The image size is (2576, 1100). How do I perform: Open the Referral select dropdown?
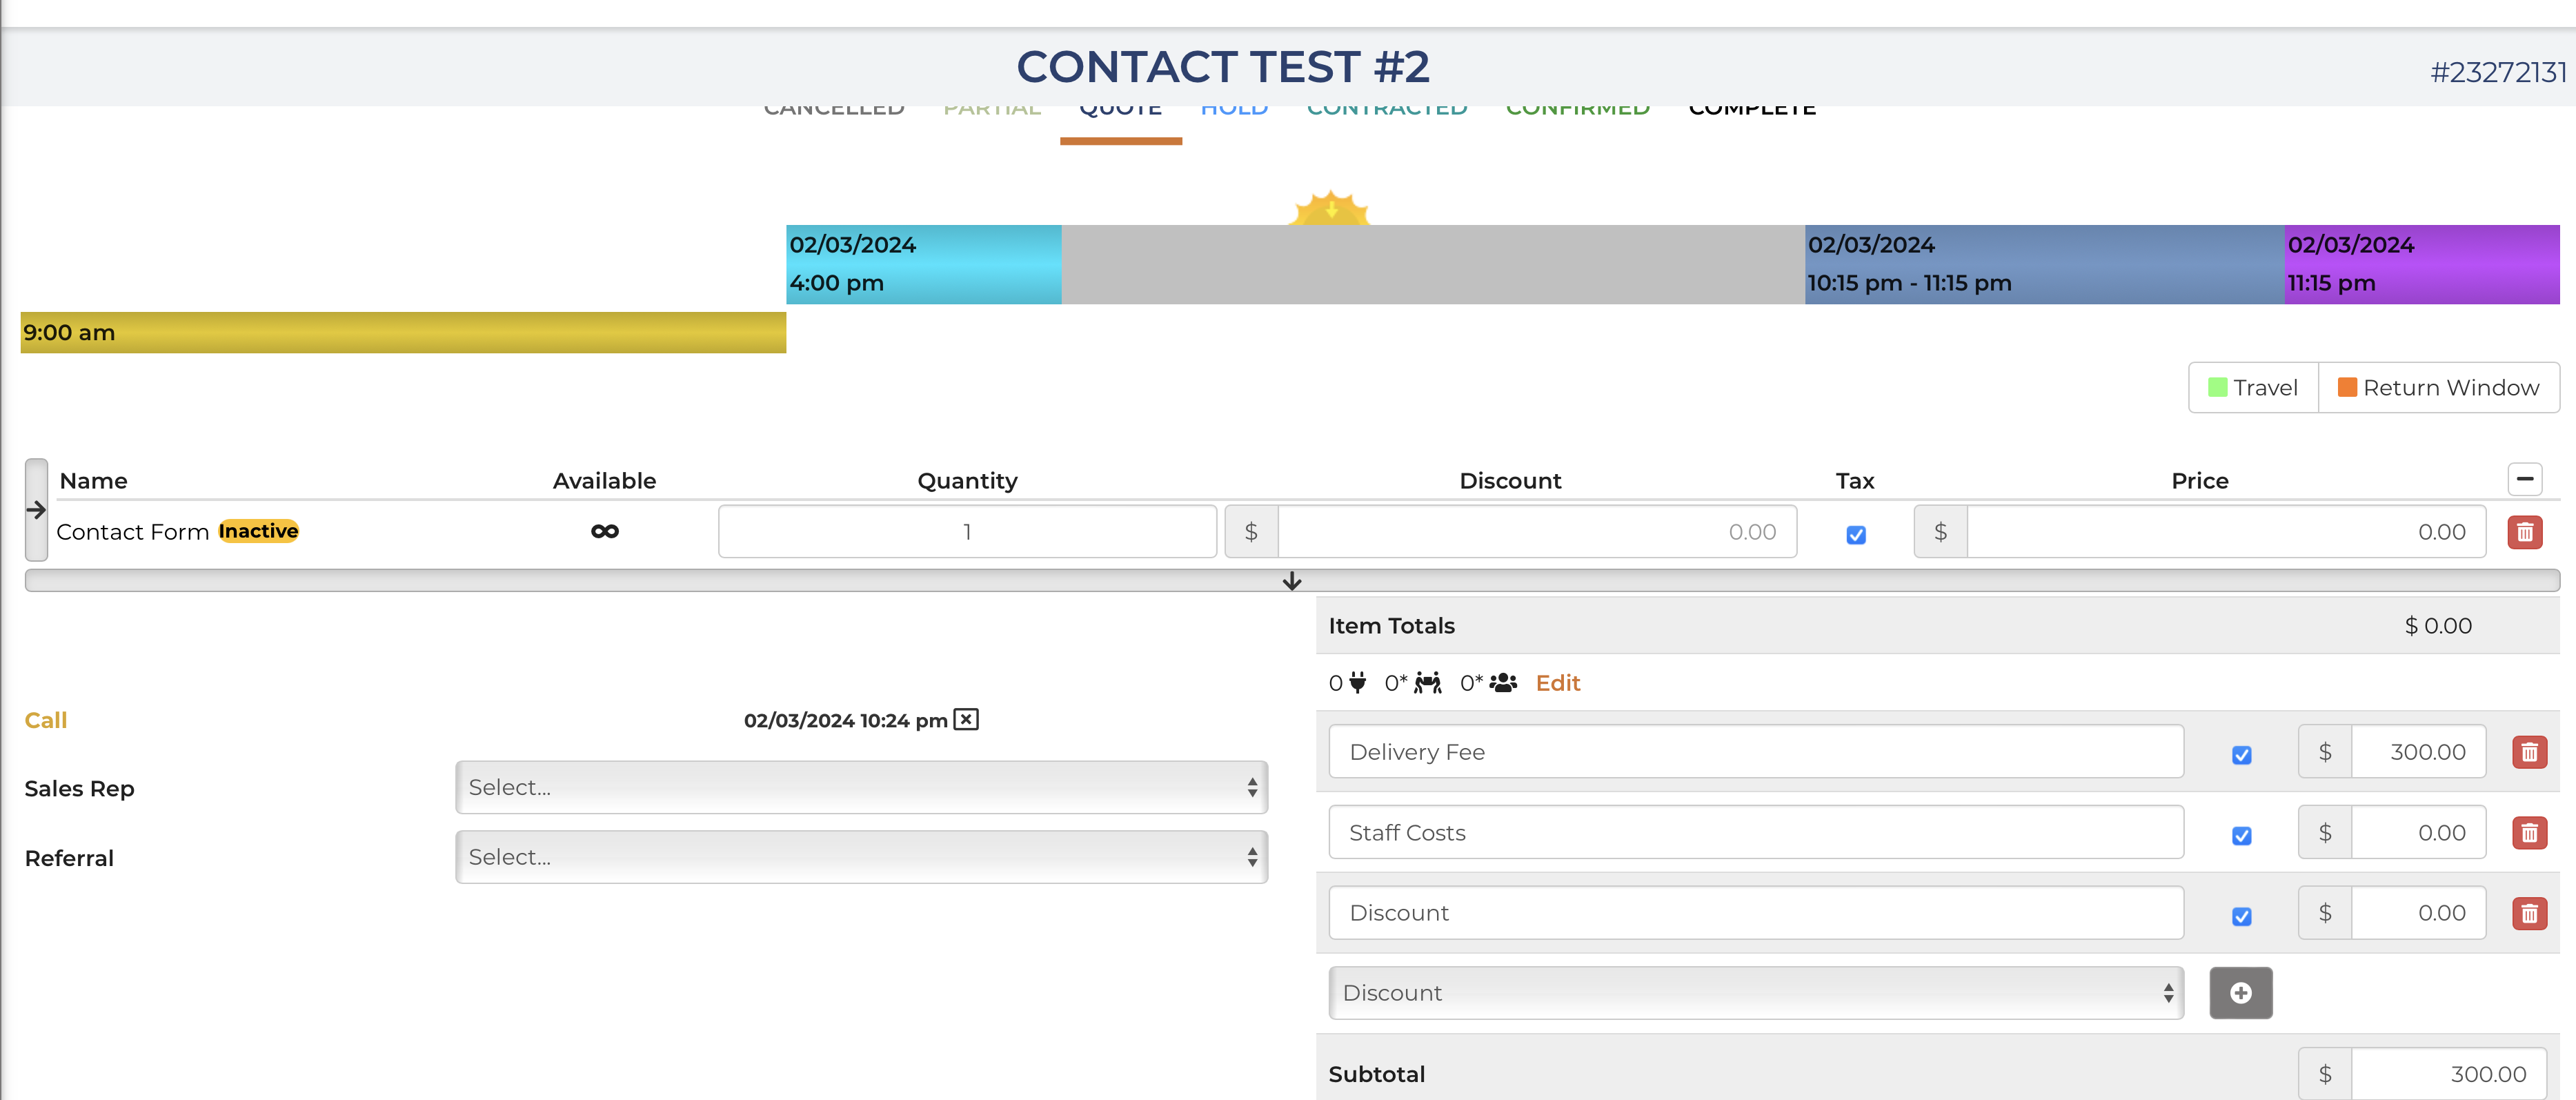[861, 857]
